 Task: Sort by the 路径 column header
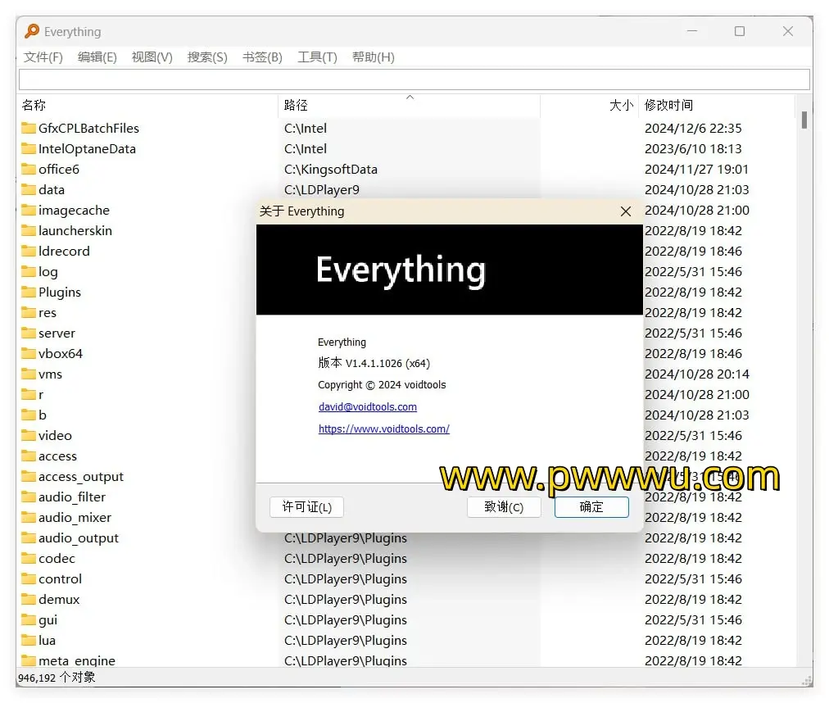[x=296, y=105]
